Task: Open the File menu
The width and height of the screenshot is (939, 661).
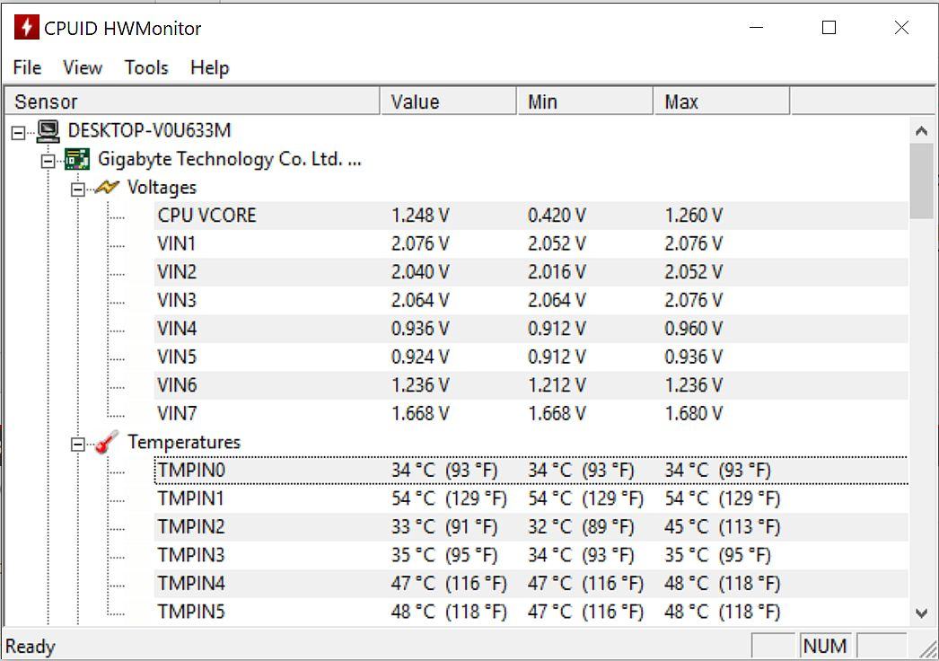Action: click(27, 67)
